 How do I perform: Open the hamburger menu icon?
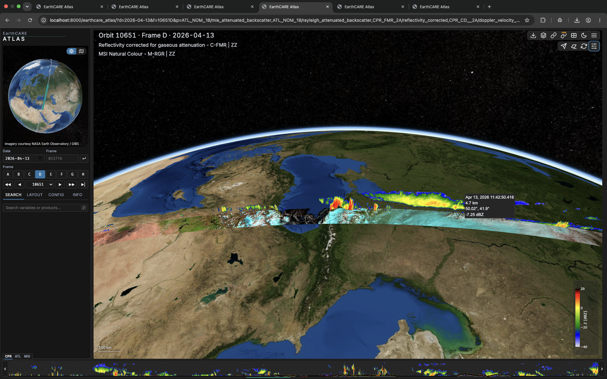coord(594,35)
